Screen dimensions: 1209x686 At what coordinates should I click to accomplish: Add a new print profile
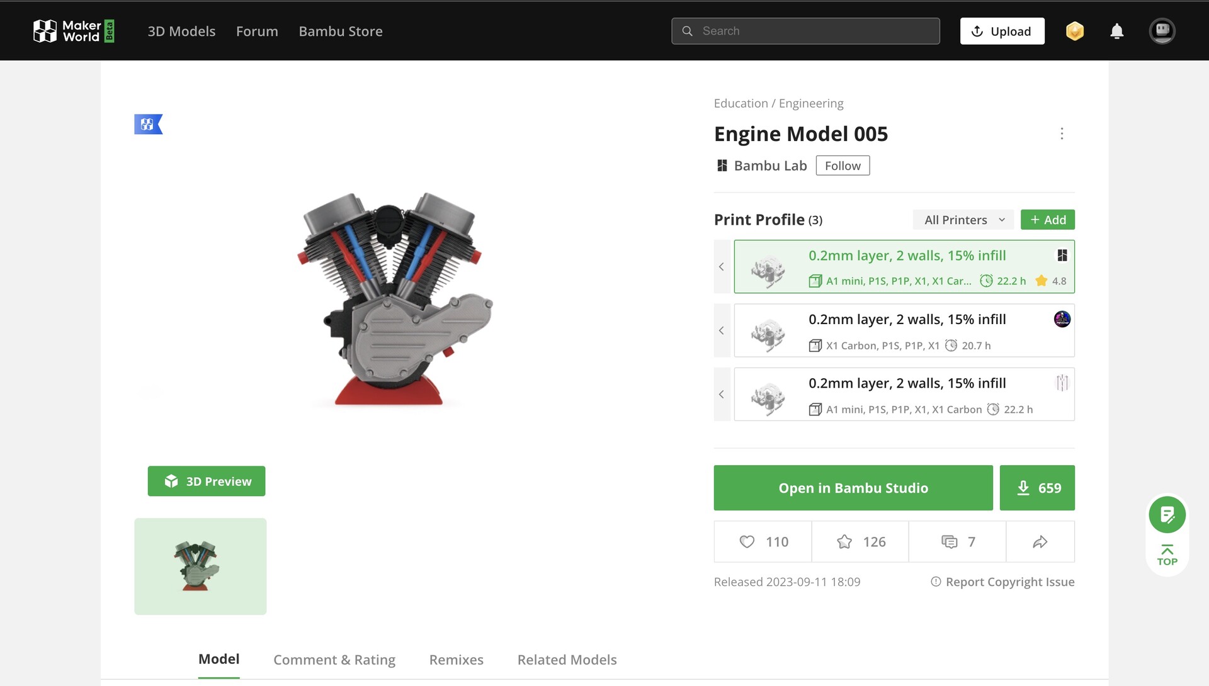[x=1047, y=220]
